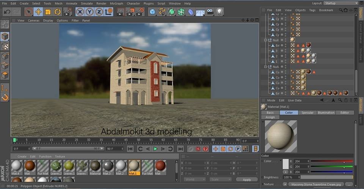This screenshot has height=189, width=364.
Task: Select the Move tool in the toolbar
Action: coord(38,12)
